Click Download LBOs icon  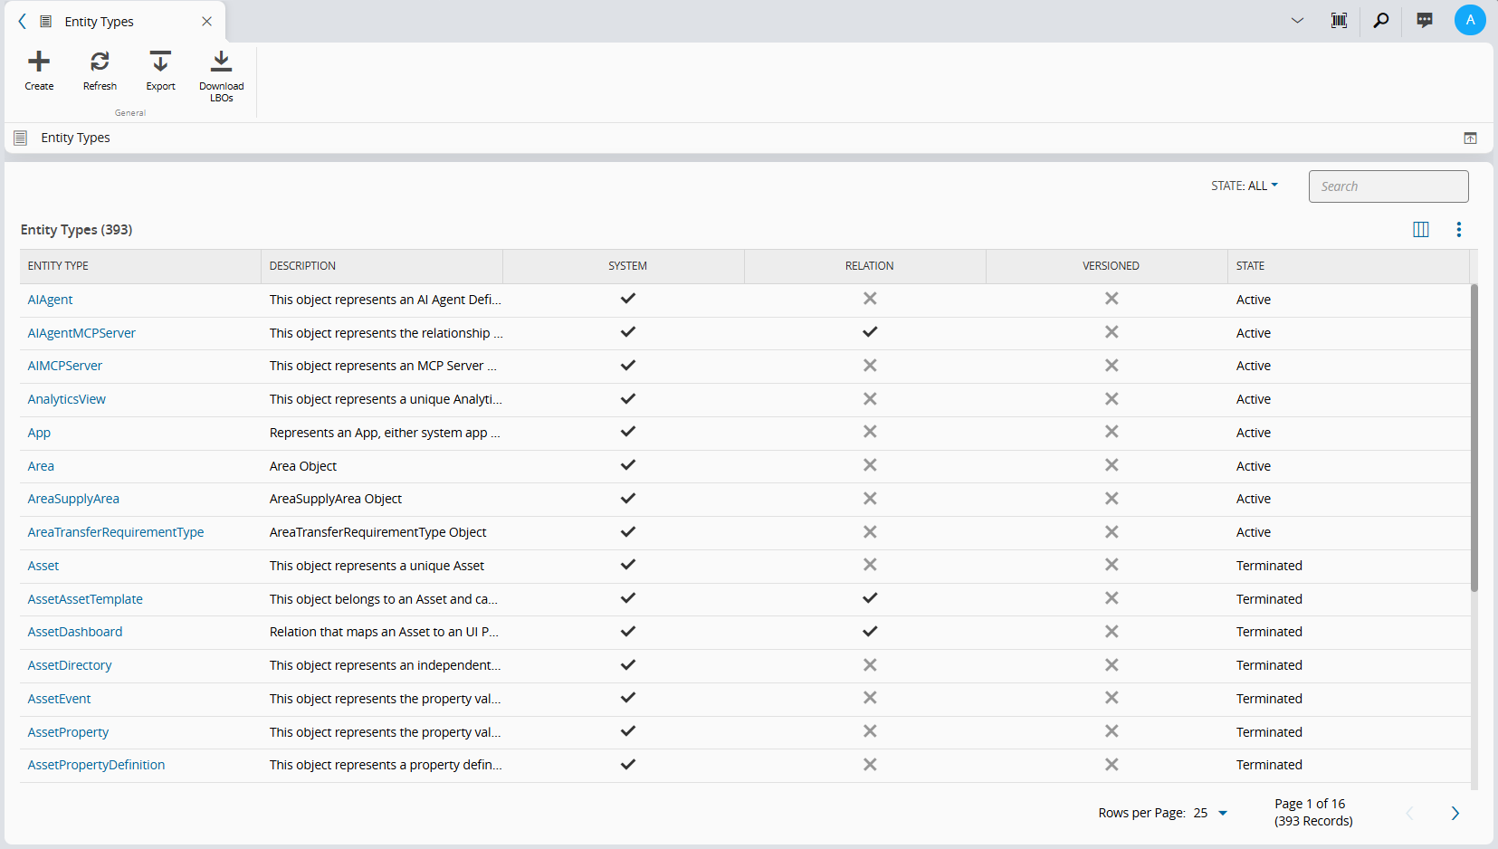222,62
